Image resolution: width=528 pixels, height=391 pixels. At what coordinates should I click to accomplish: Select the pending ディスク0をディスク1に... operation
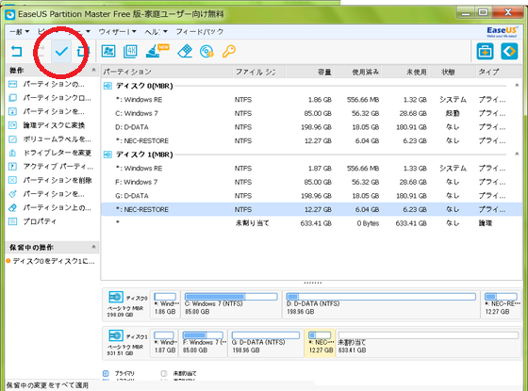[51, 261]
